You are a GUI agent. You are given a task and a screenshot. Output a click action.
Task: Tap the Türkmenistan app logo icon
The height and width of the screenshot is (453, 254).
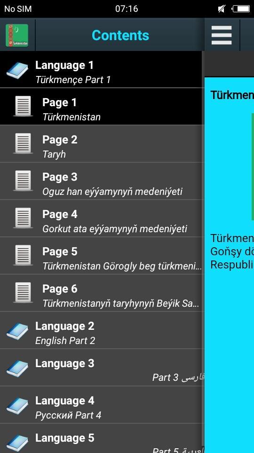pyautogui.click(x=17, y=35)
